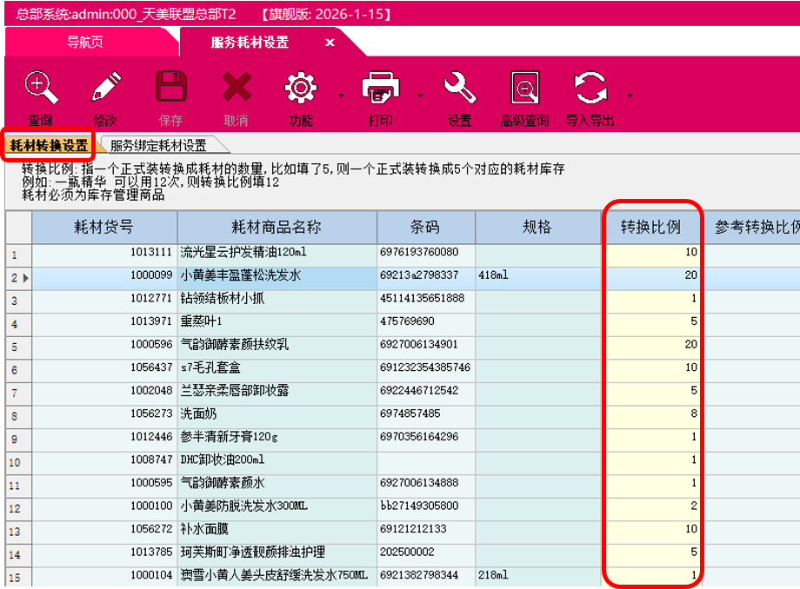Click item number 1056273
Viewport: 800px width, 589px height.
click(151, 414)
